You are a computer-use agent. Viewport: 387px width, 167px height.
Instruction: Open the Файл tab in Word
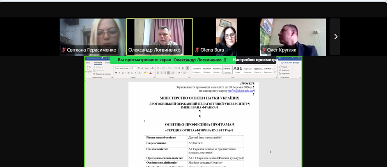(88, 63)
